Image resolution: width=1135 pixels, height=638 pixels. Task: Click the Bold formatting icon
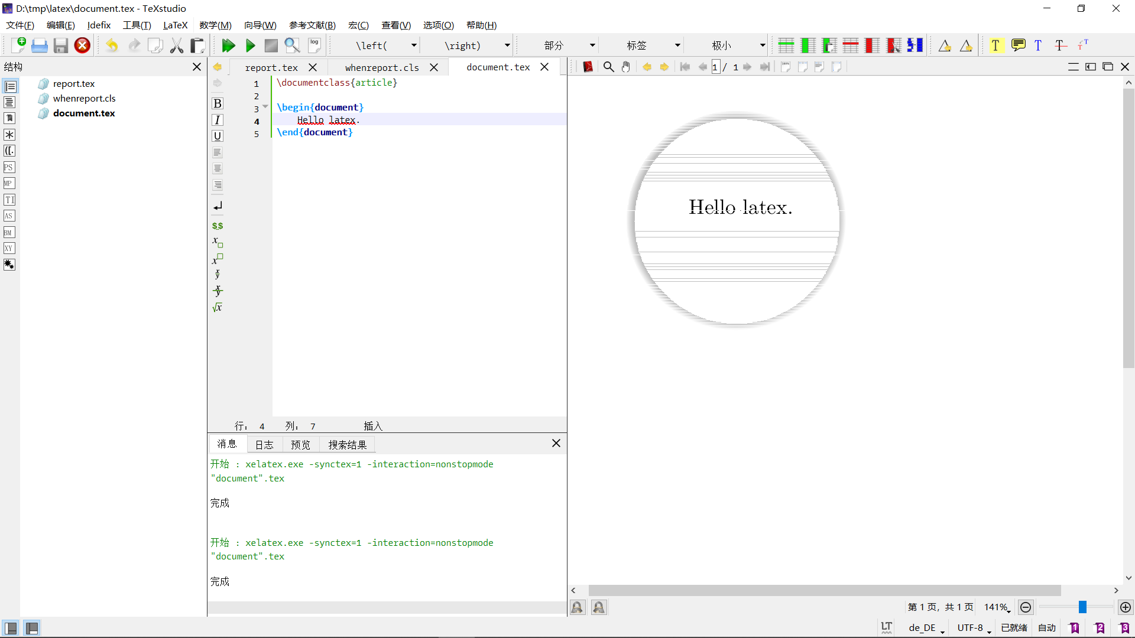218,103
